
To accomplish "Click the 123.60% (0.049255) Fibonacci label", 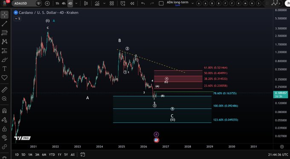I will click(226, 120).
